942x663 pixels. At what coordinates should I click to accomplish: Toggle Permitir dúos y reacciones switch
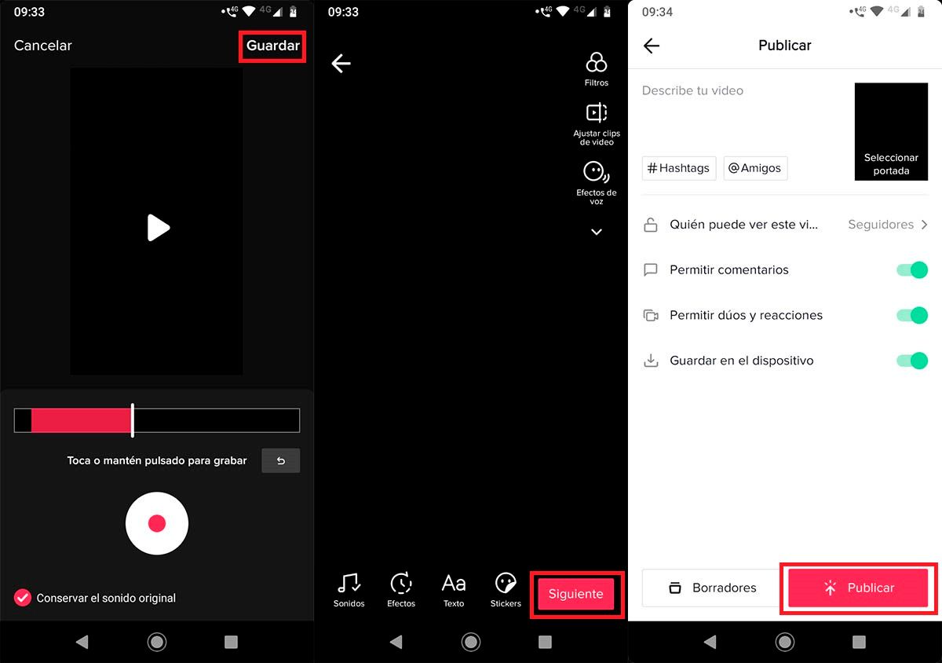pyautogui.click(x=912, y=316)
